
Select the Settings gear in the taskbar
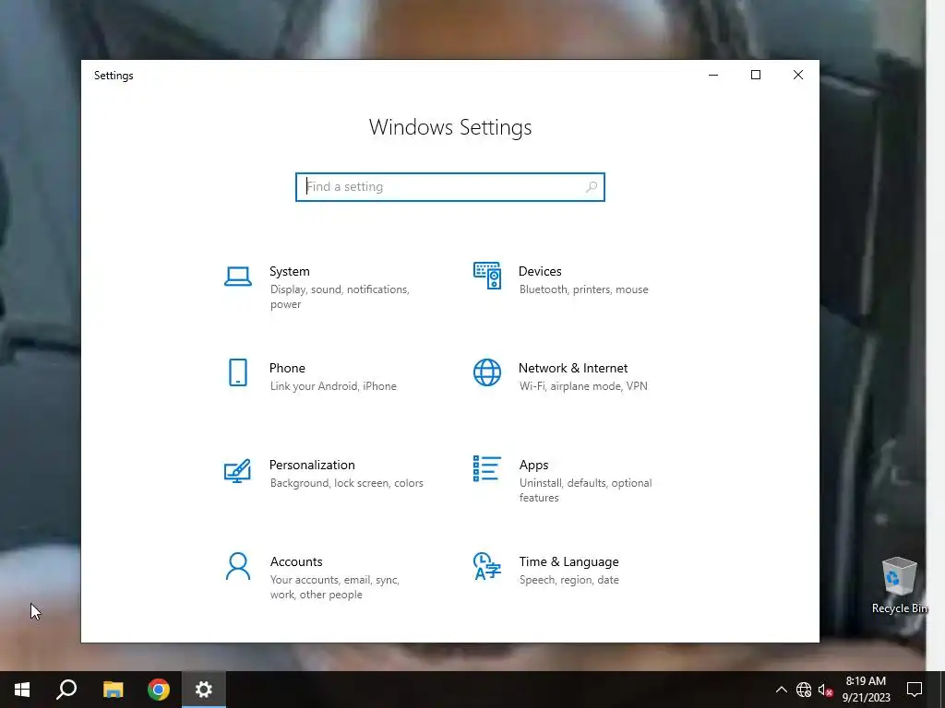[x=204, y=690]
